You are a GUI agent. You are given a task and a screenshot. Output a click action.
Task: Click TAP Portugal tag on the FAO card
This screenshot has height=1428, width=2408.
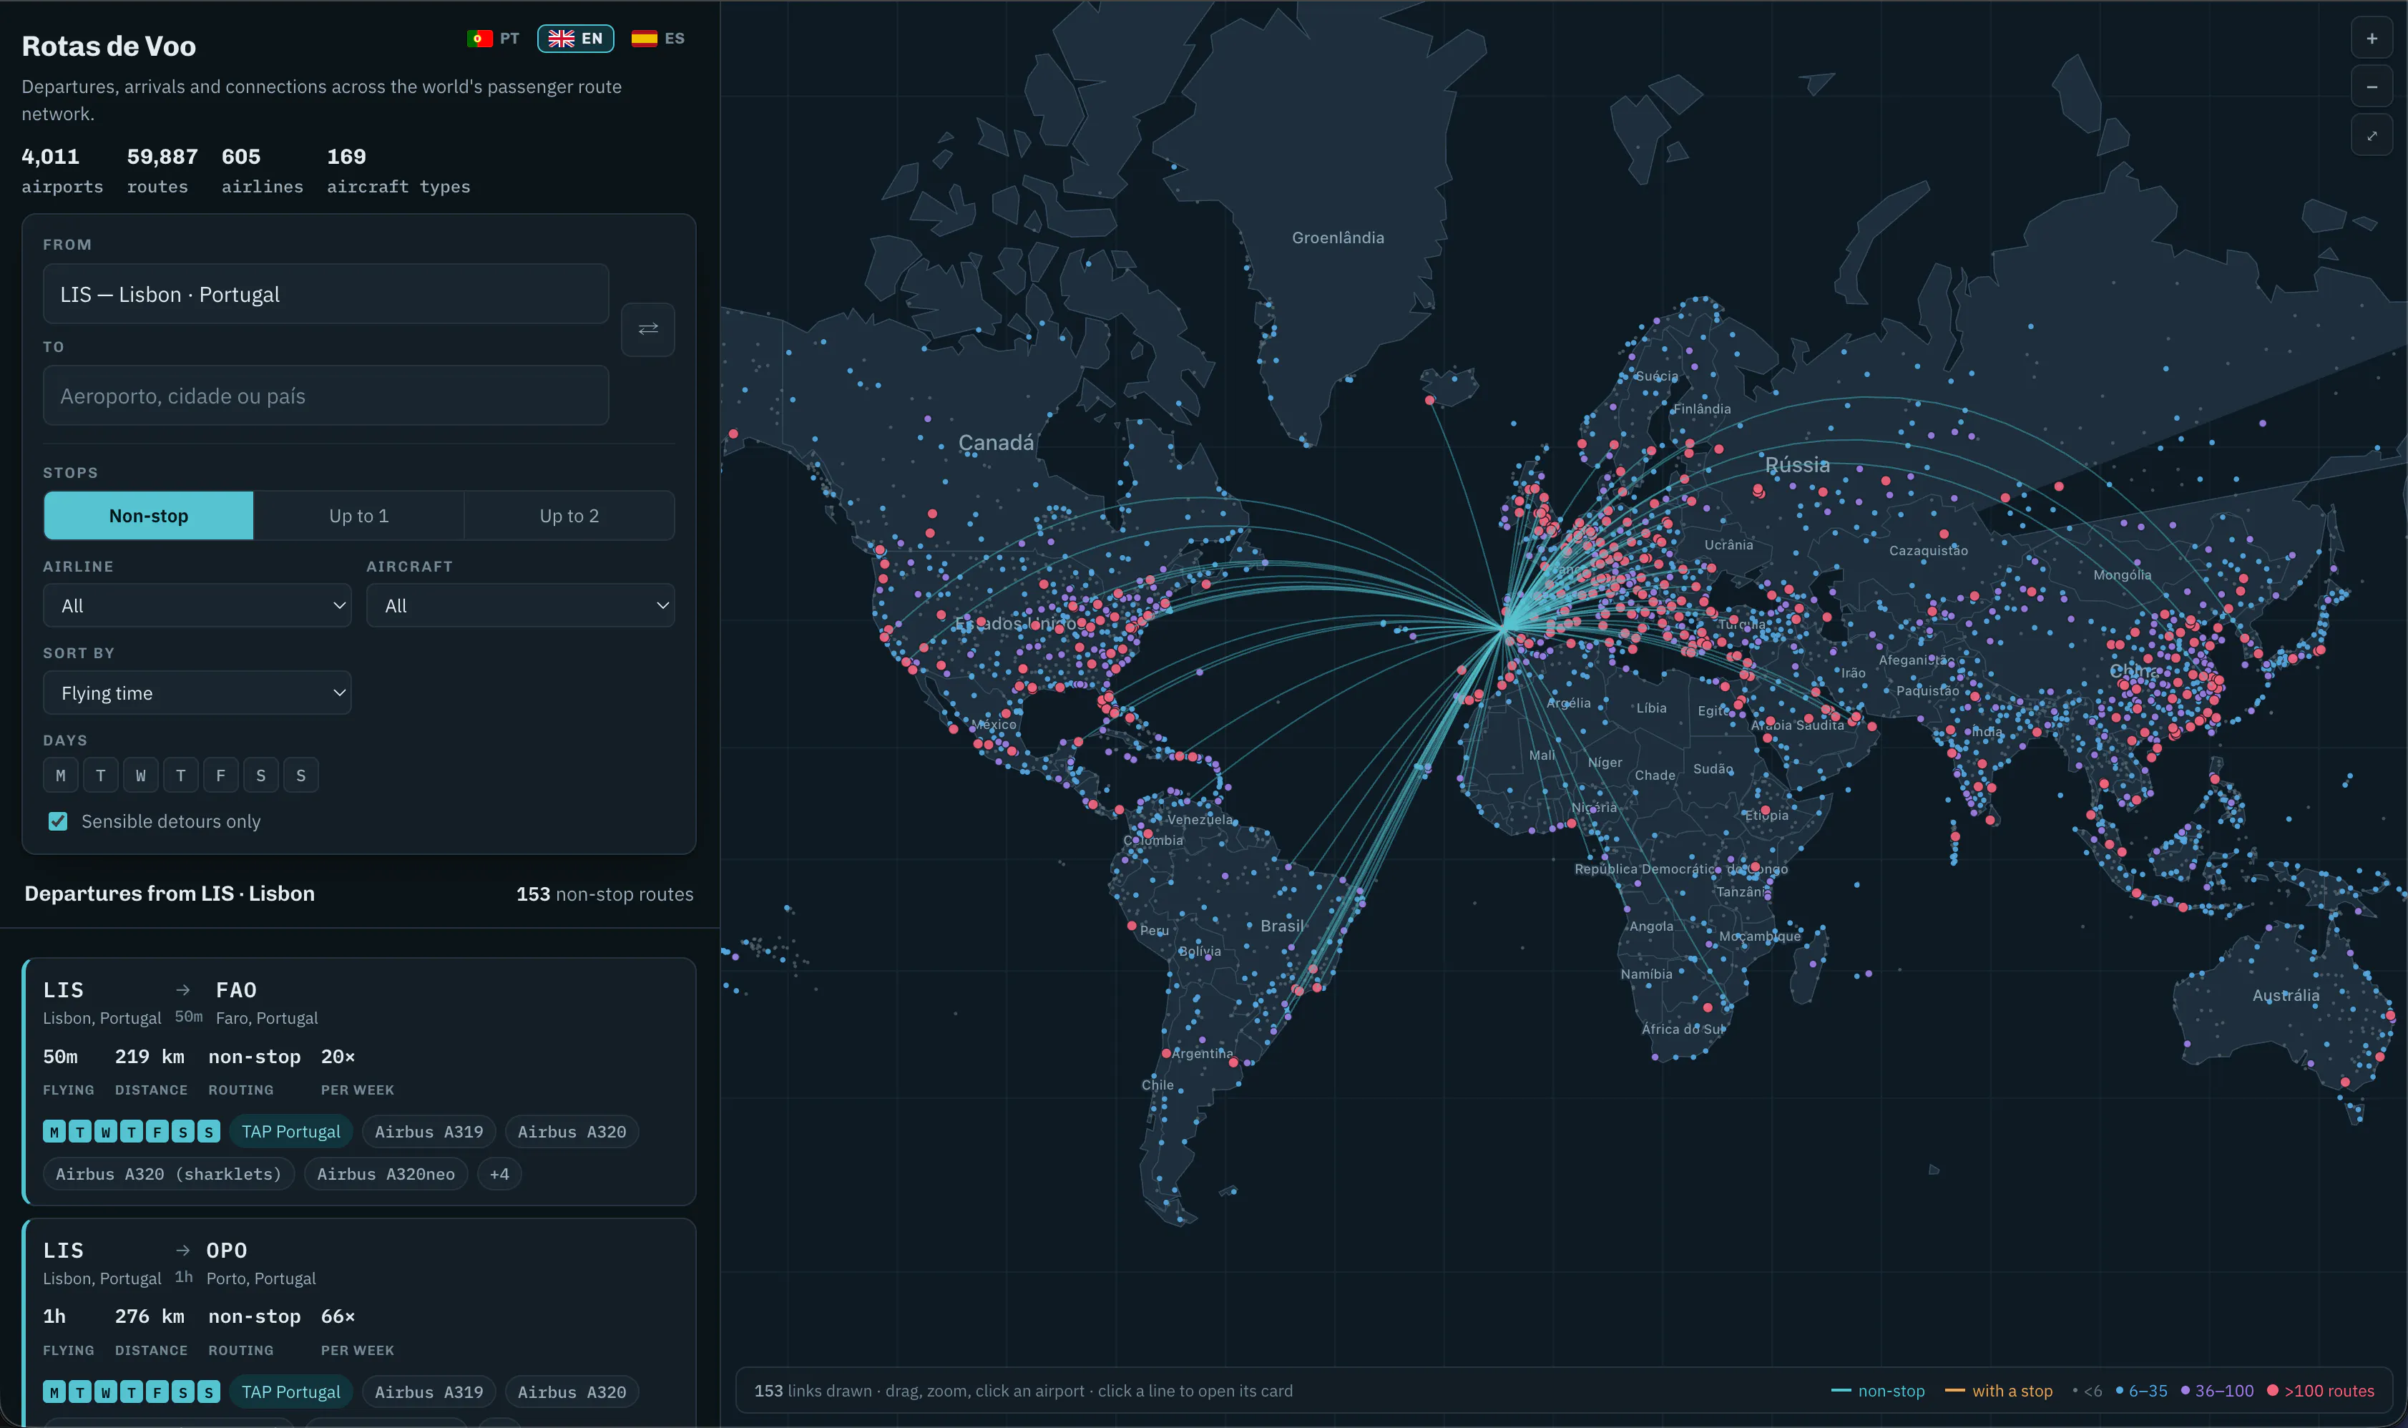tap(290, 1132)
